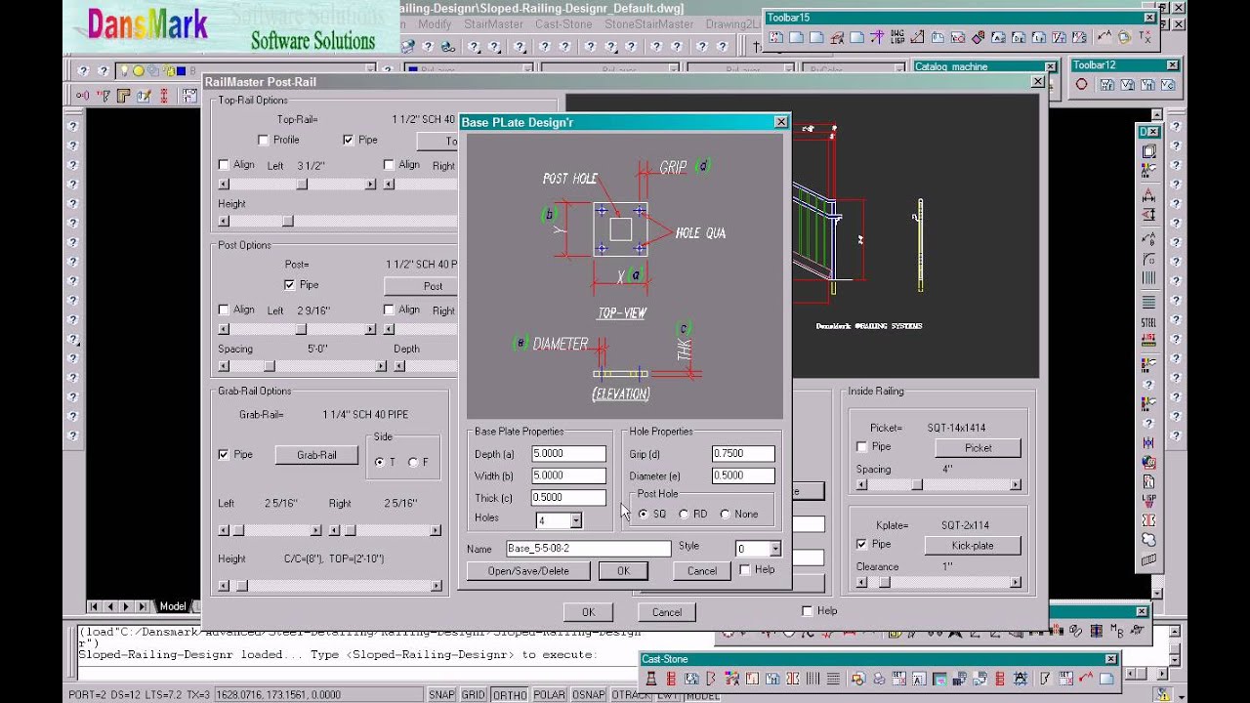Click the Top-Rail Left align slider thumb
The width and height of the screenshot is (1250, 703).
(302, 184)
